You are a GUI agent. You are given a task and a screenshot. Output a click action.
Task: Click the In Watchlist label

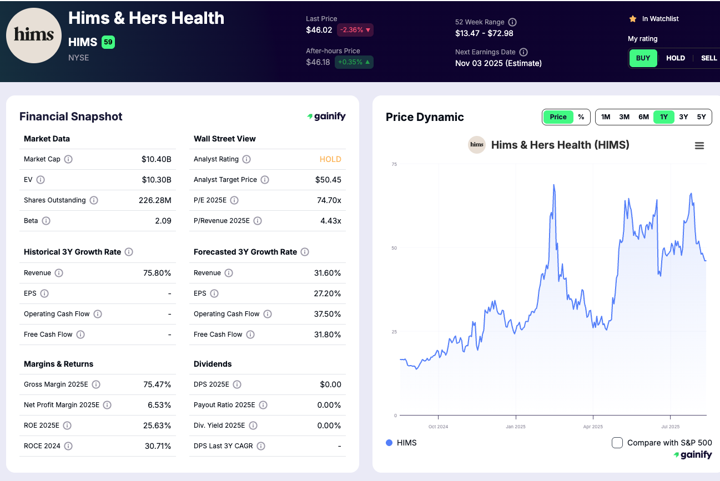pyautogui.click(x=661, y=19)
